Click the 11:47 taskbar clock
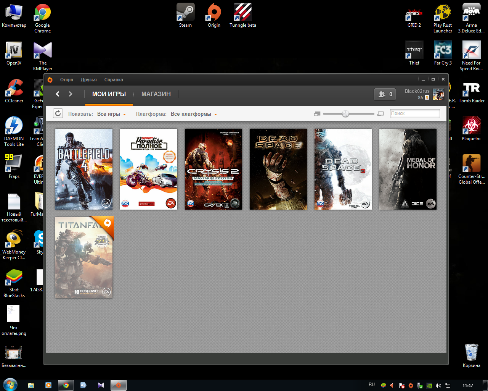 [x=468, y=386]
